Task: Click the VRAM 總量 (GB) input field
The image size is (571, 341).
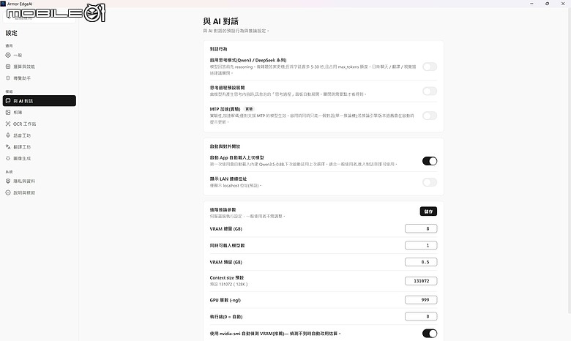Action: [421, 228]
